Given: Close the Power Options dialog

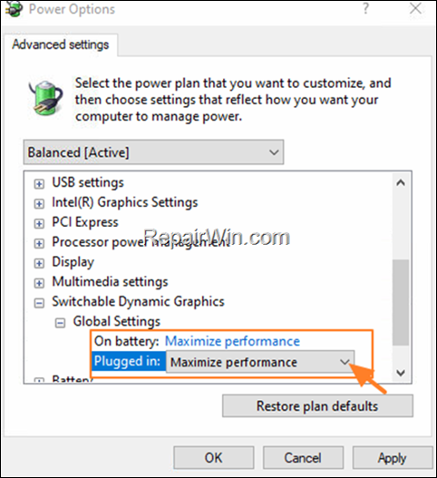Looking at the screenshot, I should click(415, 8).
